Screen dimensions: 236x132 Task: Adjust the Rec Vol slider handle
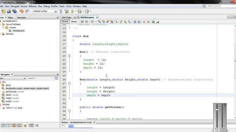click(x=217, y=110)
